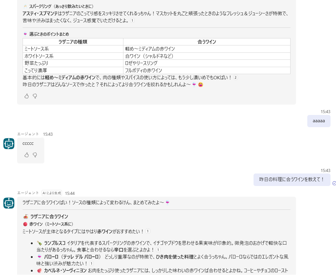Click the こってり濃厚 table cell
336x279 pixels.
point(73,70)
